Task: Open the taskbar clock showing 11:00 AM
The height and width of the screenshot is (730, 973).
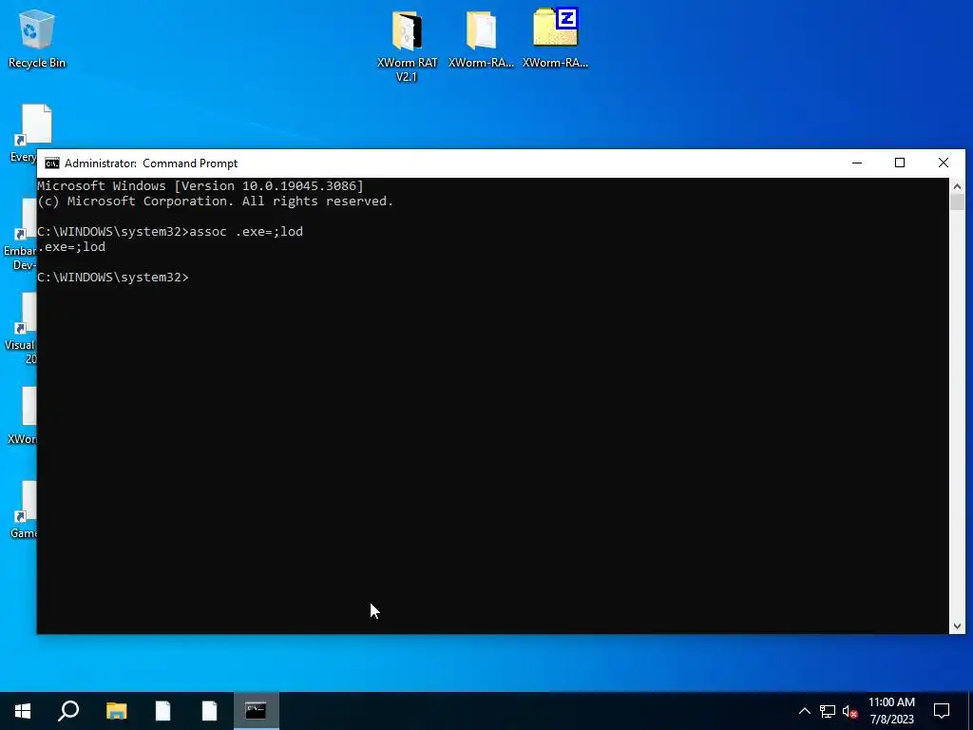Action: 891,711
